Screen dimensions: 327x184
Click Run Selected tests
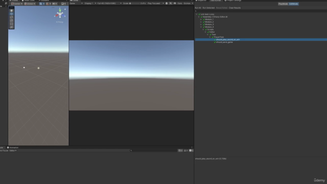click(x=208, y=8)
